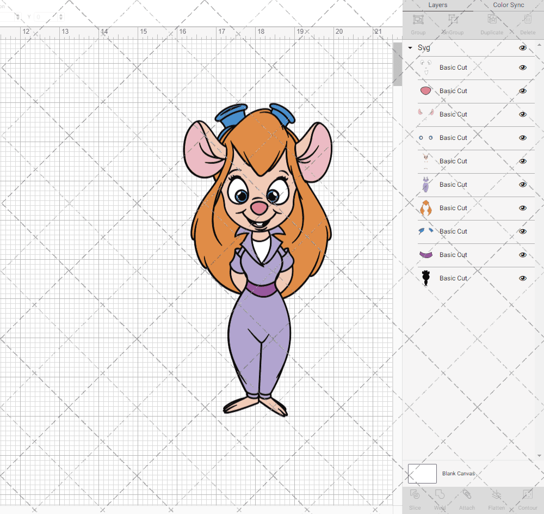Click Basic Cut text beside jumpsuit layer

click(453, 185)
